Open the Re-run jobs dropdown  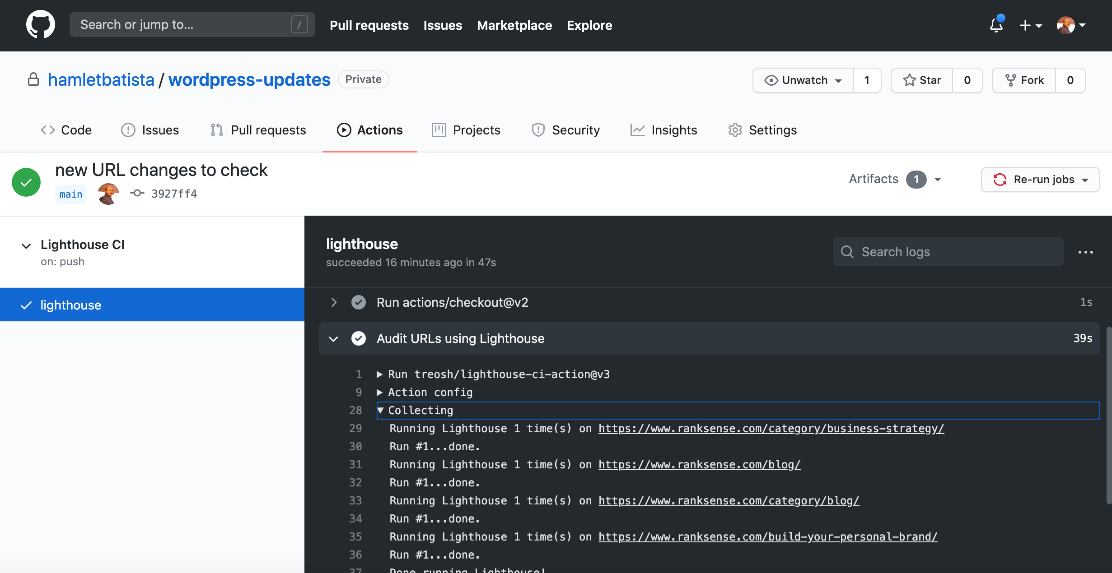coord(1040,180)
